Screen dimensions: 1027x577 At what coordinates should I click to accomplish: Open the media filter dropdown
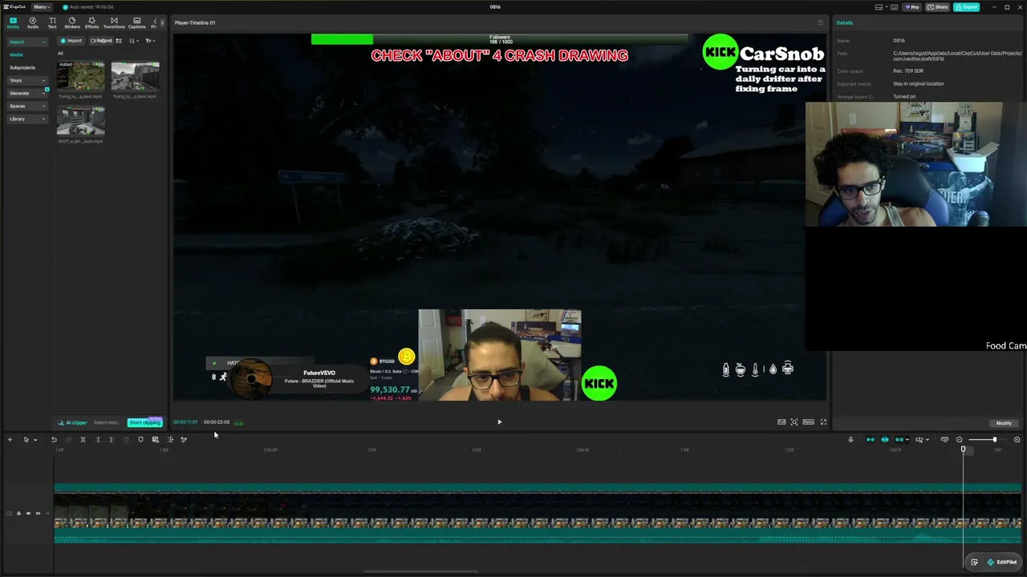click(149, 41)
